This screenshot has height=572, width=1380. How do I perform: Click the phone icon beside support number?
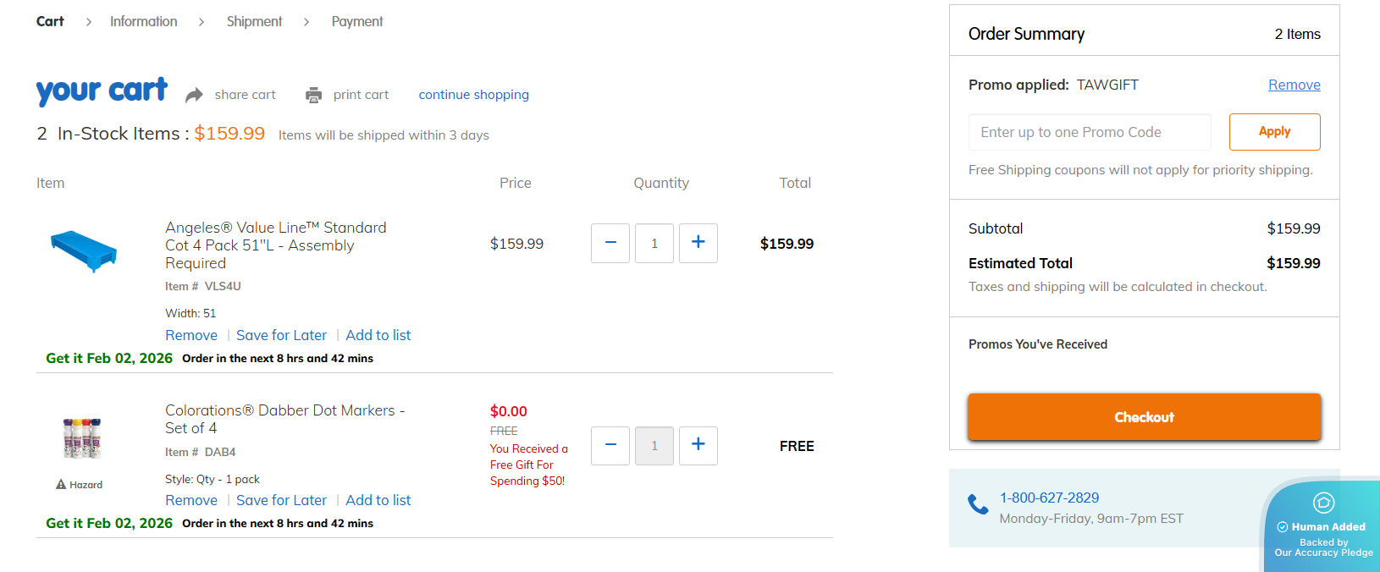(x=978, y=504)
